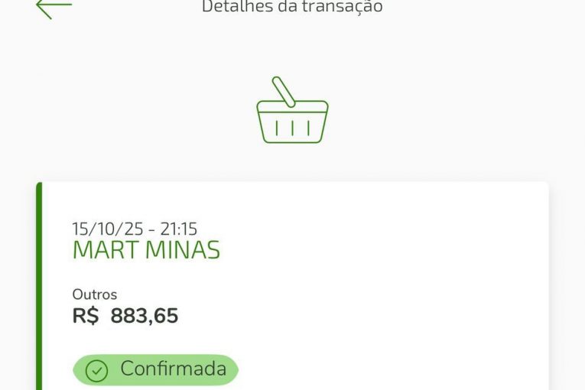Click the "R$" currency symbol

click(x=86, y=316)
